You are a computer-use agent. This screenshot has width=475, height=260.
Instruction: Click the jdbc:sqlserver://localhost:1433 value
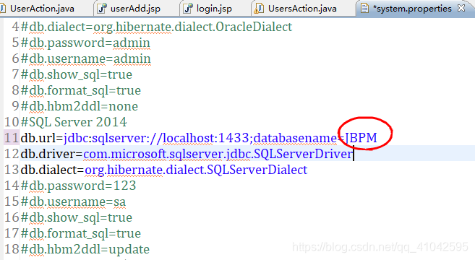(x=156, y=138)
